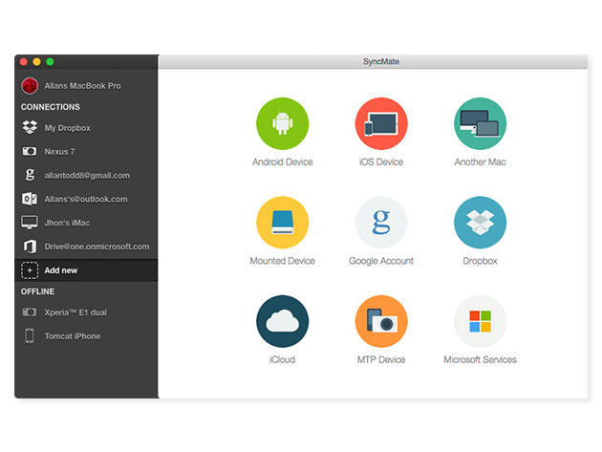Click the Allans MacBook Pro avatar
The image size is (602, 452).
30,86
